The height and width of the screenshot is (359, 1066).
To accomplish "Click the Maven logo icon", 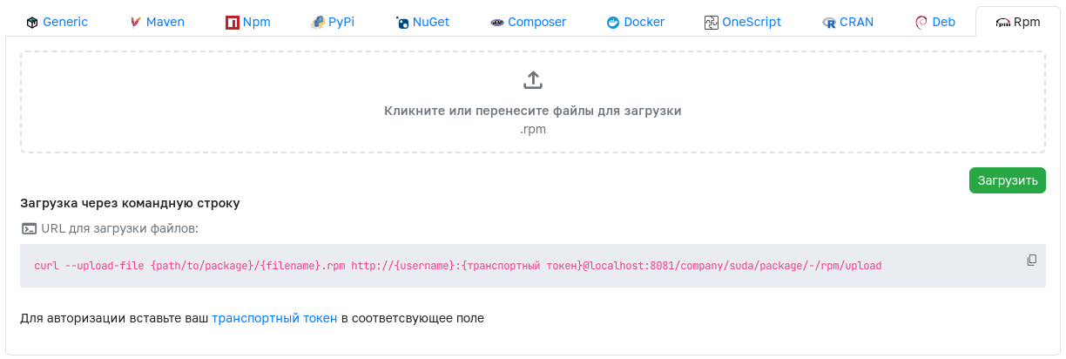I will [135, 23].
